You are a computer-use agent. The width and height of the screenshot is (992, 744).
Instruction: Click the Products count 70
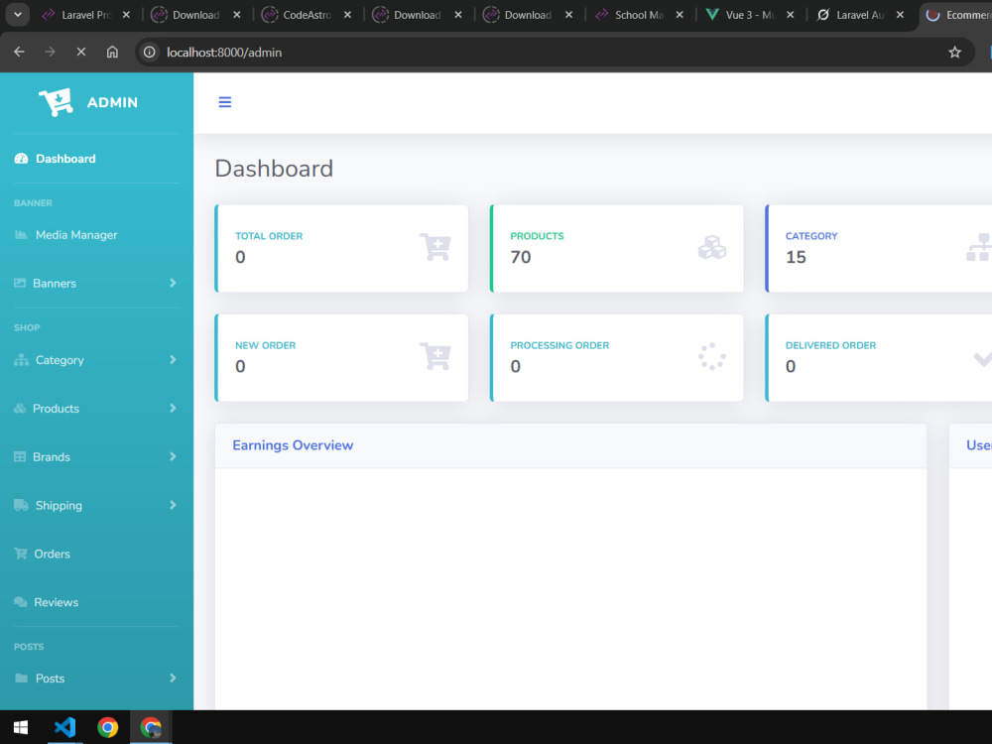pos(521,257)
